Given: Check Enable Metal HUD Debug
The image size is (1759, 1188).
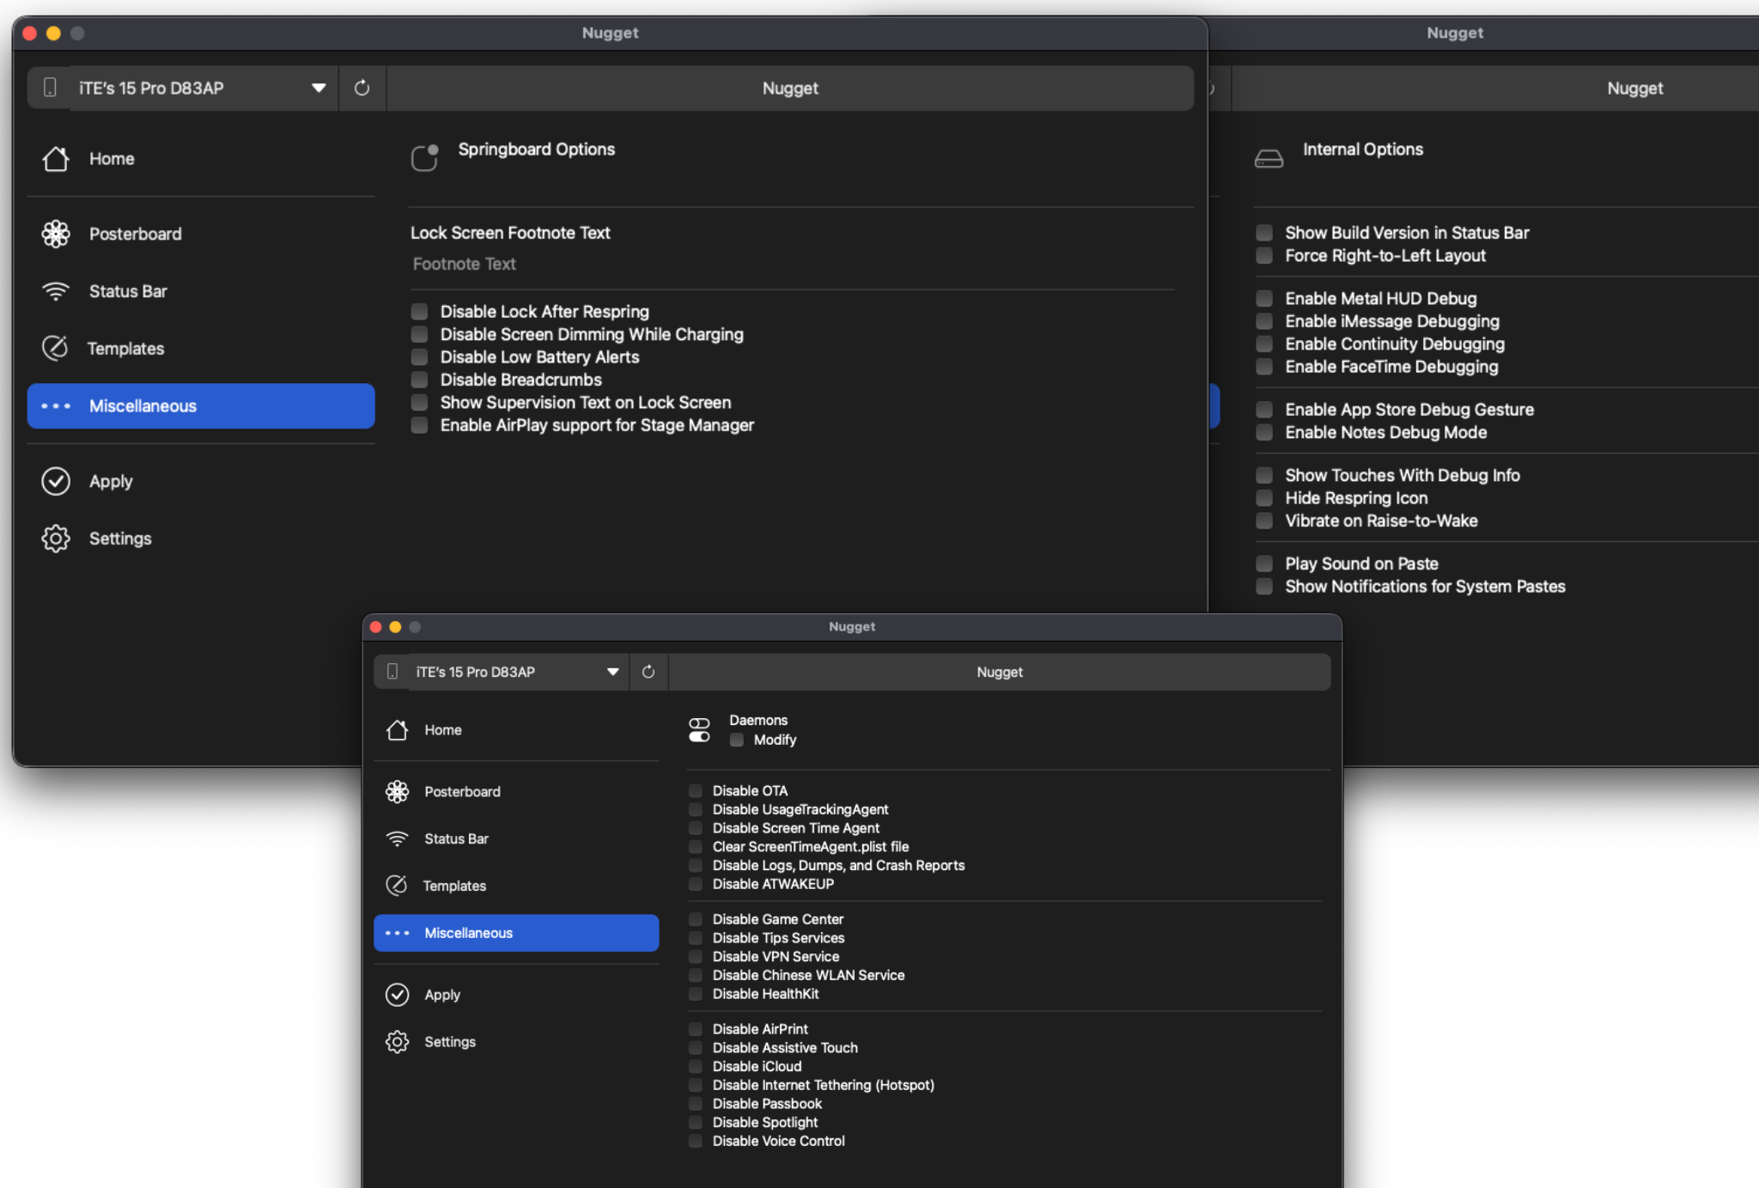Looking at the screenshot, I should [1264, 299].
